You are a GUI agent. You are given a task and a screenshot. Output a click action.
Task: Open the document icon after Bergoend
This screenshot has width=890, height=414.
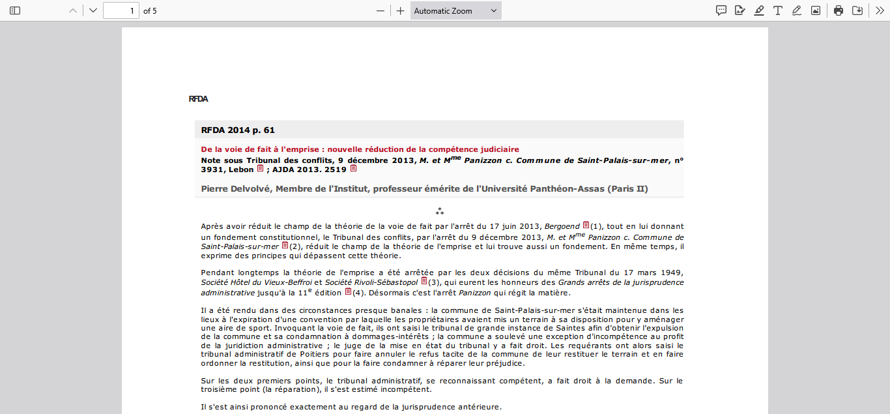(586, 225)
